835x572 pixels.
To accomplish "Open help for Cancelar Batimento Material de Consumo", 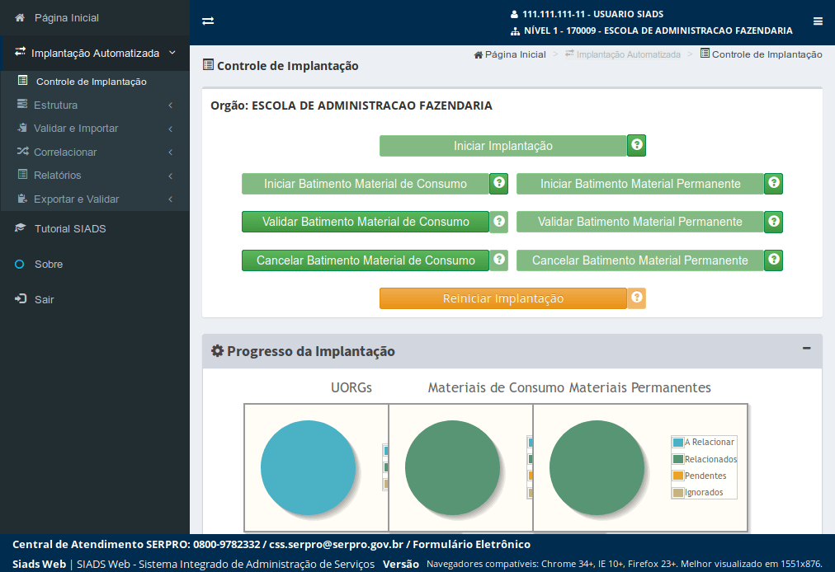I will click(x=499, y=260).
